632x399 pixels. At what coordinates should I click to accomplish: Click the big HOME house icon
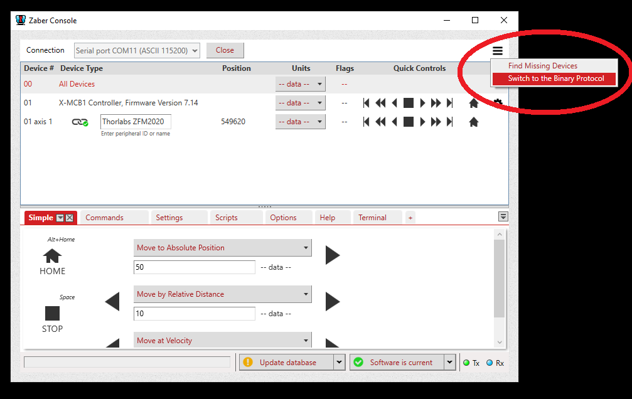[52, 256]
